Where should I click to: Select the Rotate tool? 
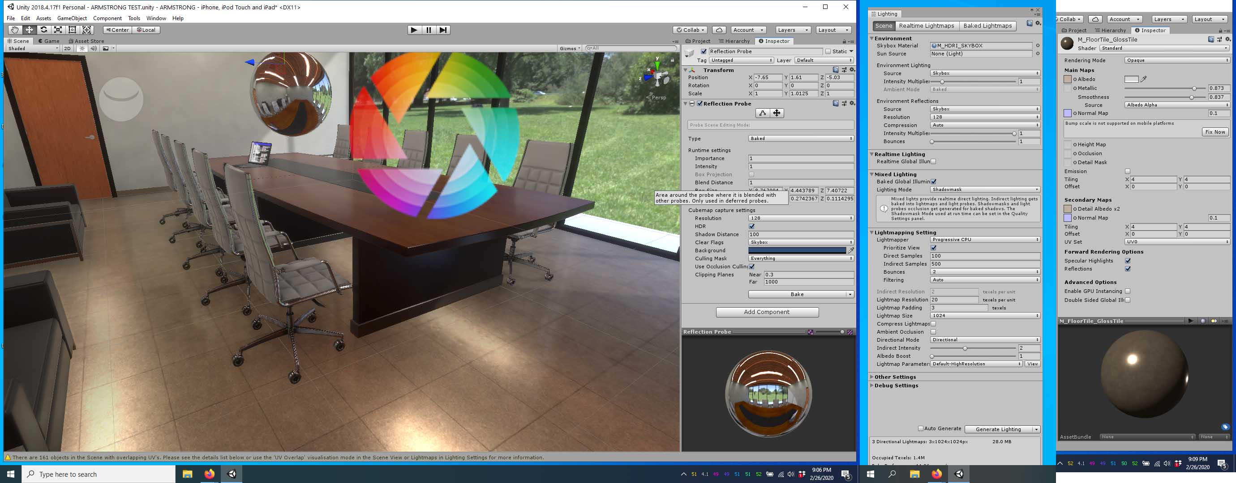point(44,30)
